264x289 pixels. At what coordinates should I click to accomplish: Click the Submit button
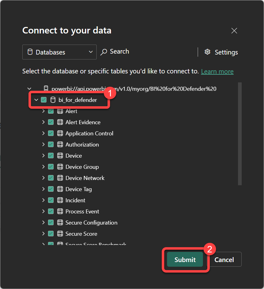[185, 259]
